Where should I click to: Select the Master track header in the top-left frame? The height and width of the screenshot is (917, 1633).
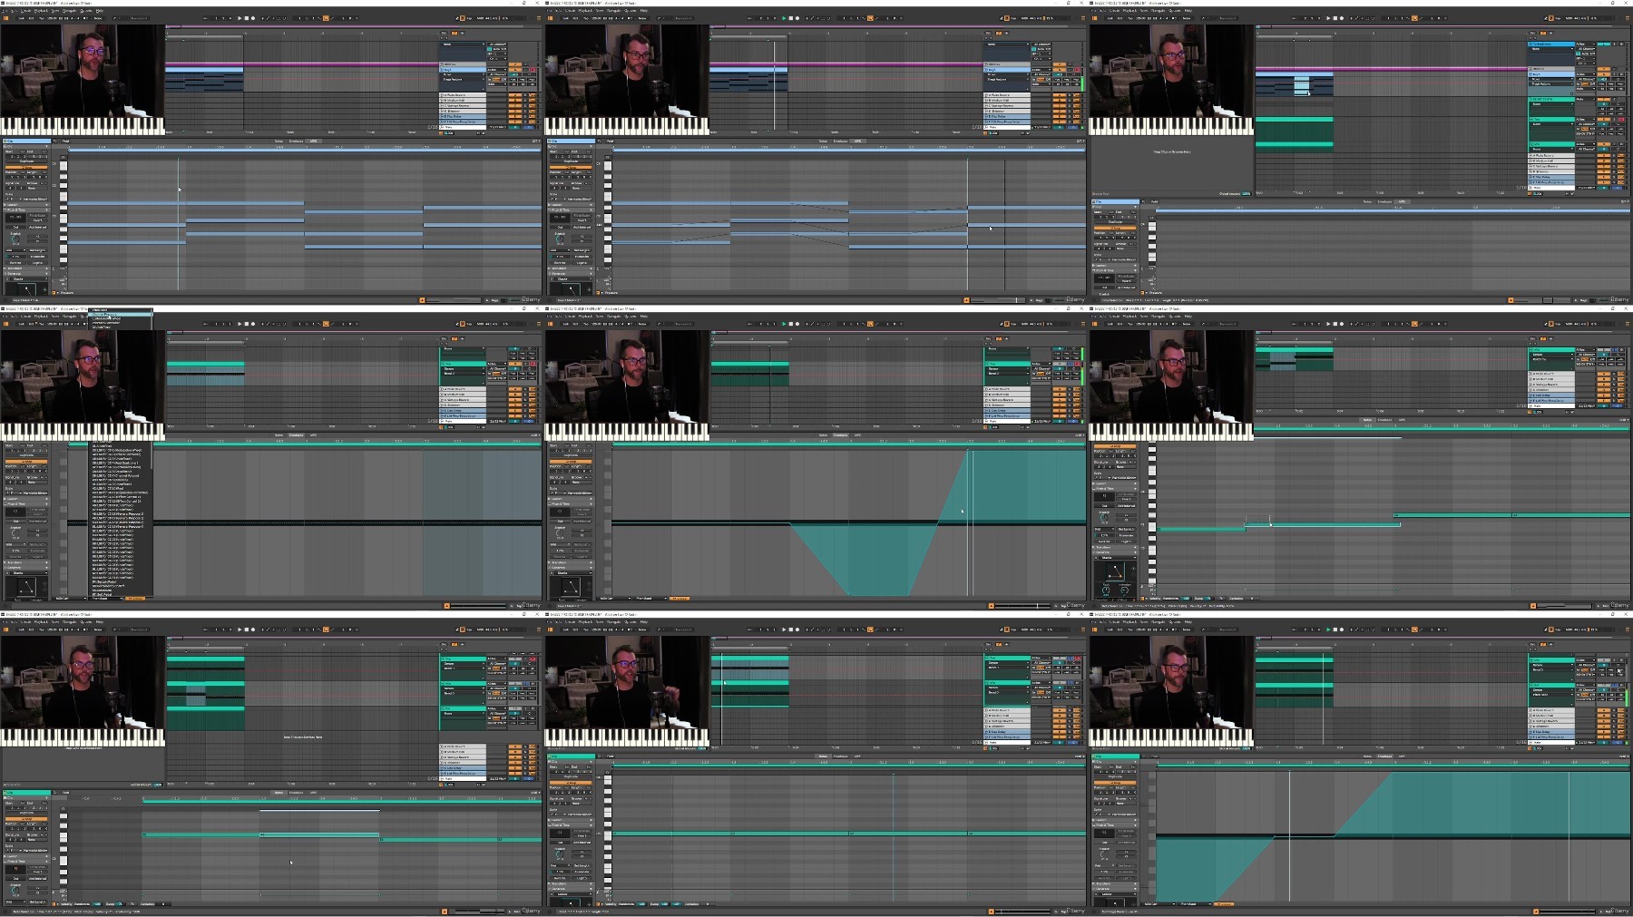click(x=463, y=127)
